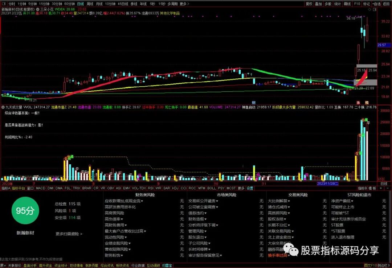Click the round icon before 九天成交量
The height and width of the screenshot is (268, 392).
(3, 107)
